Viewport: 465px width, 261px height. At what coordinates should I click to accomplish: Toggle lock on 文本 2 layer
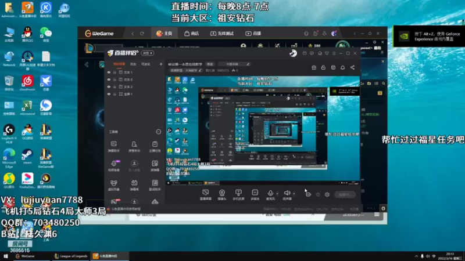click(115, 86)
